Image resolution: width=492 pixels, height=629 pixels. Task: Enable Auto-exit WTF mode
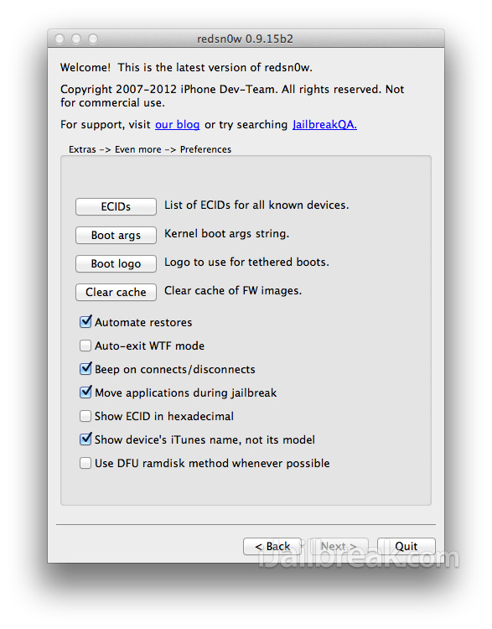point(85,346)
